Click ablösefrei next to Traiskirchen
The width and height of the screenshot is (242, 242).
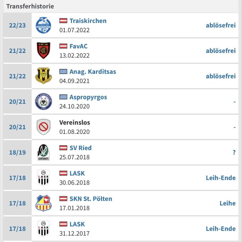(221, 25)
